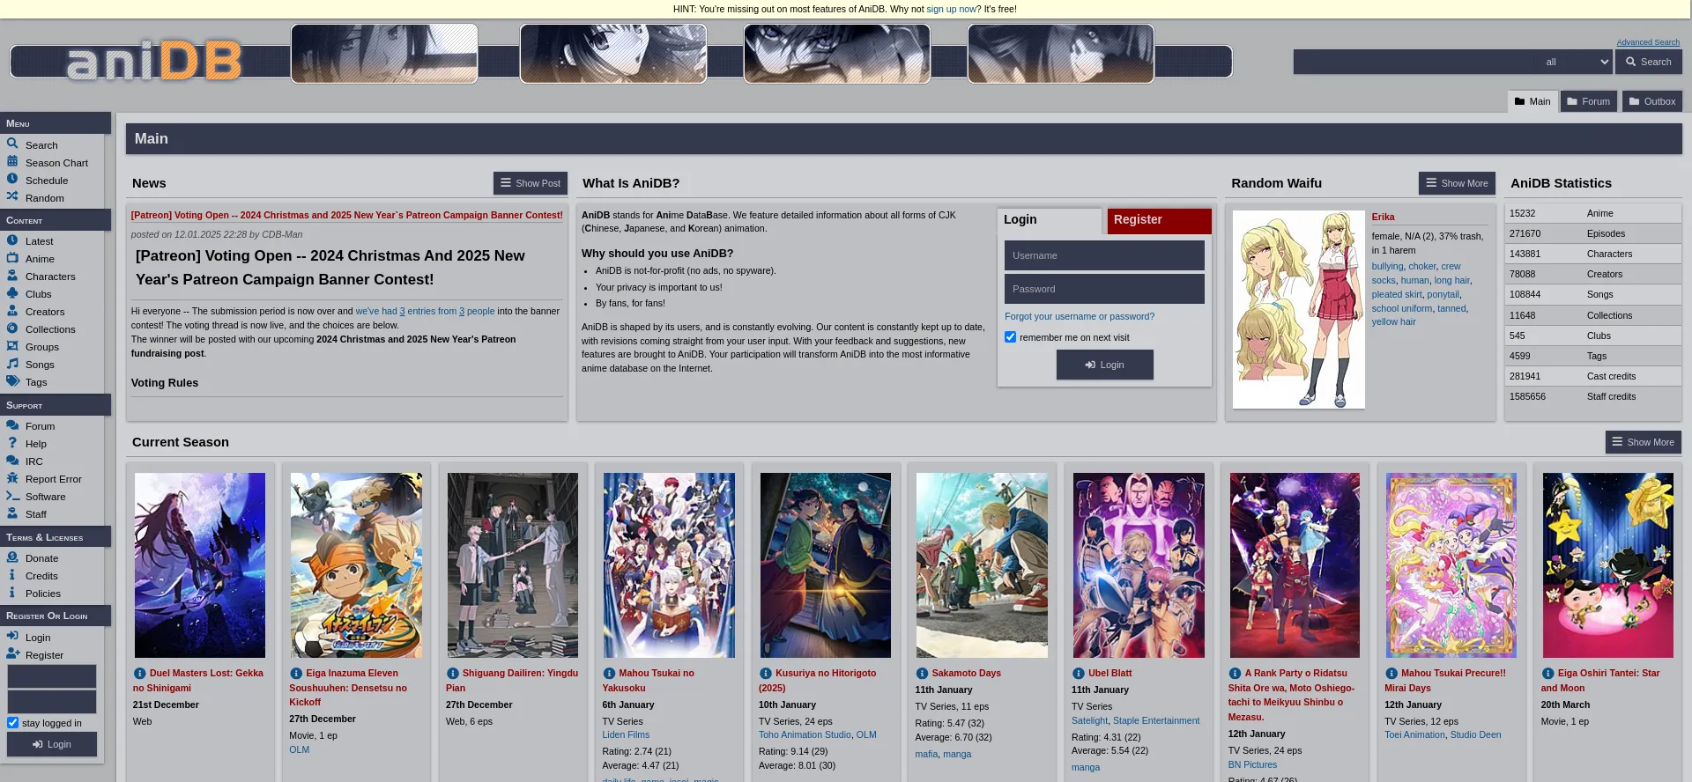This screenshot has width=1692, height=782.
Task: Select the Login tab in login panel
Action: [x=1049, y=220]
